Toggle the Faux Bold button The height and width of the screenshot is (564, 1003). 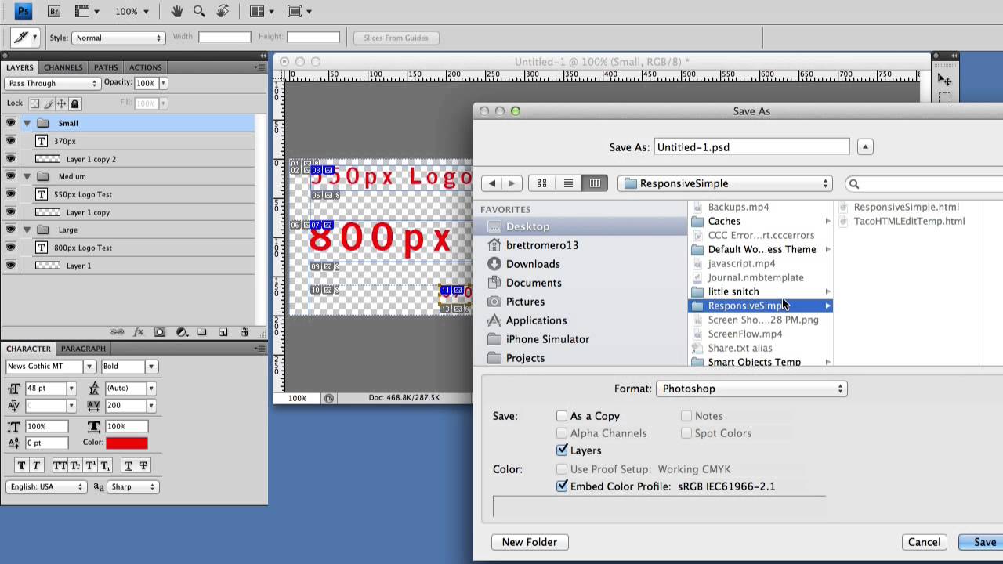(x=21, y=465)
